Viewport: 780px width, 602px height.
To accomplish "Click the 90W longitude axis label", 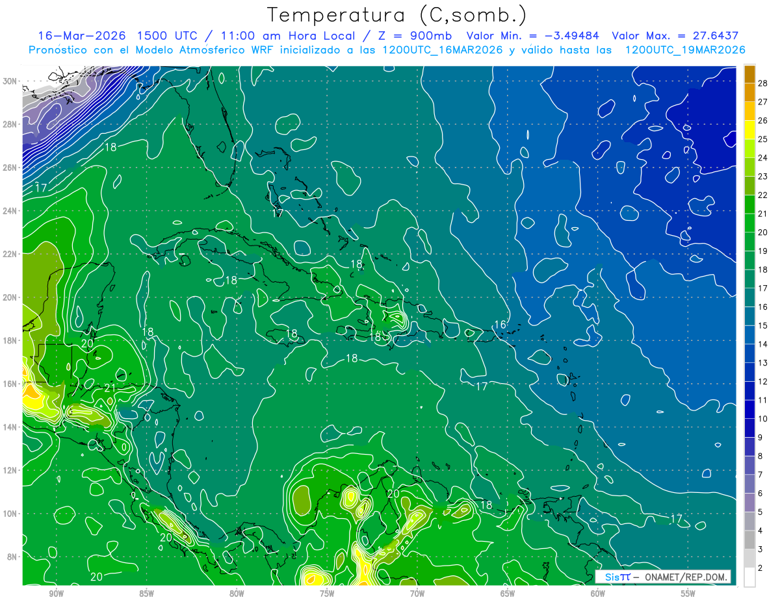I will 56,594.
